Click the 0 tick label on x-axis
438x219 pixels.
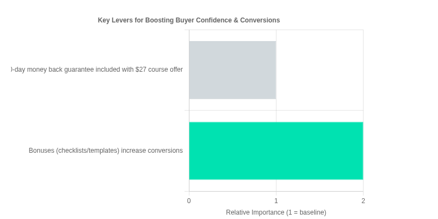(189, 201)
